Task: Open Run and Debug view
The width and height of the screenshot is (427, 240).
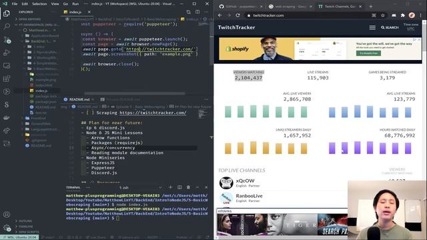Action: click(7, 53)
